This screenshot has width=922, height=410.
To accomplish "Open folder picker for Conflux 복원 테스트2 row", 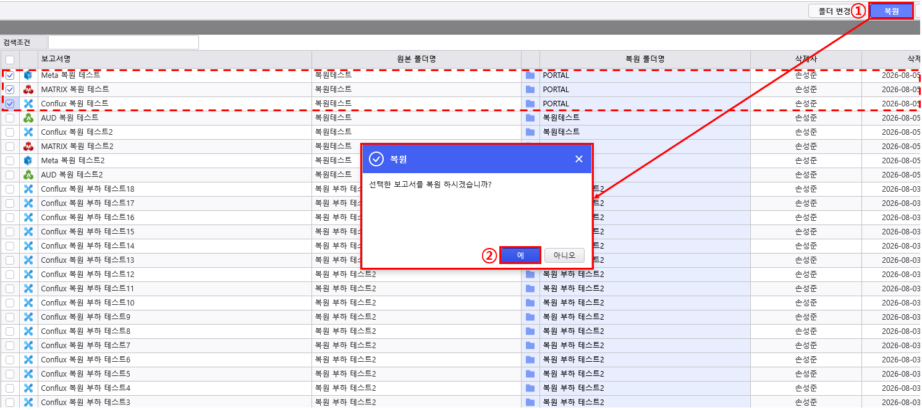I will click(x=530, y=132).
